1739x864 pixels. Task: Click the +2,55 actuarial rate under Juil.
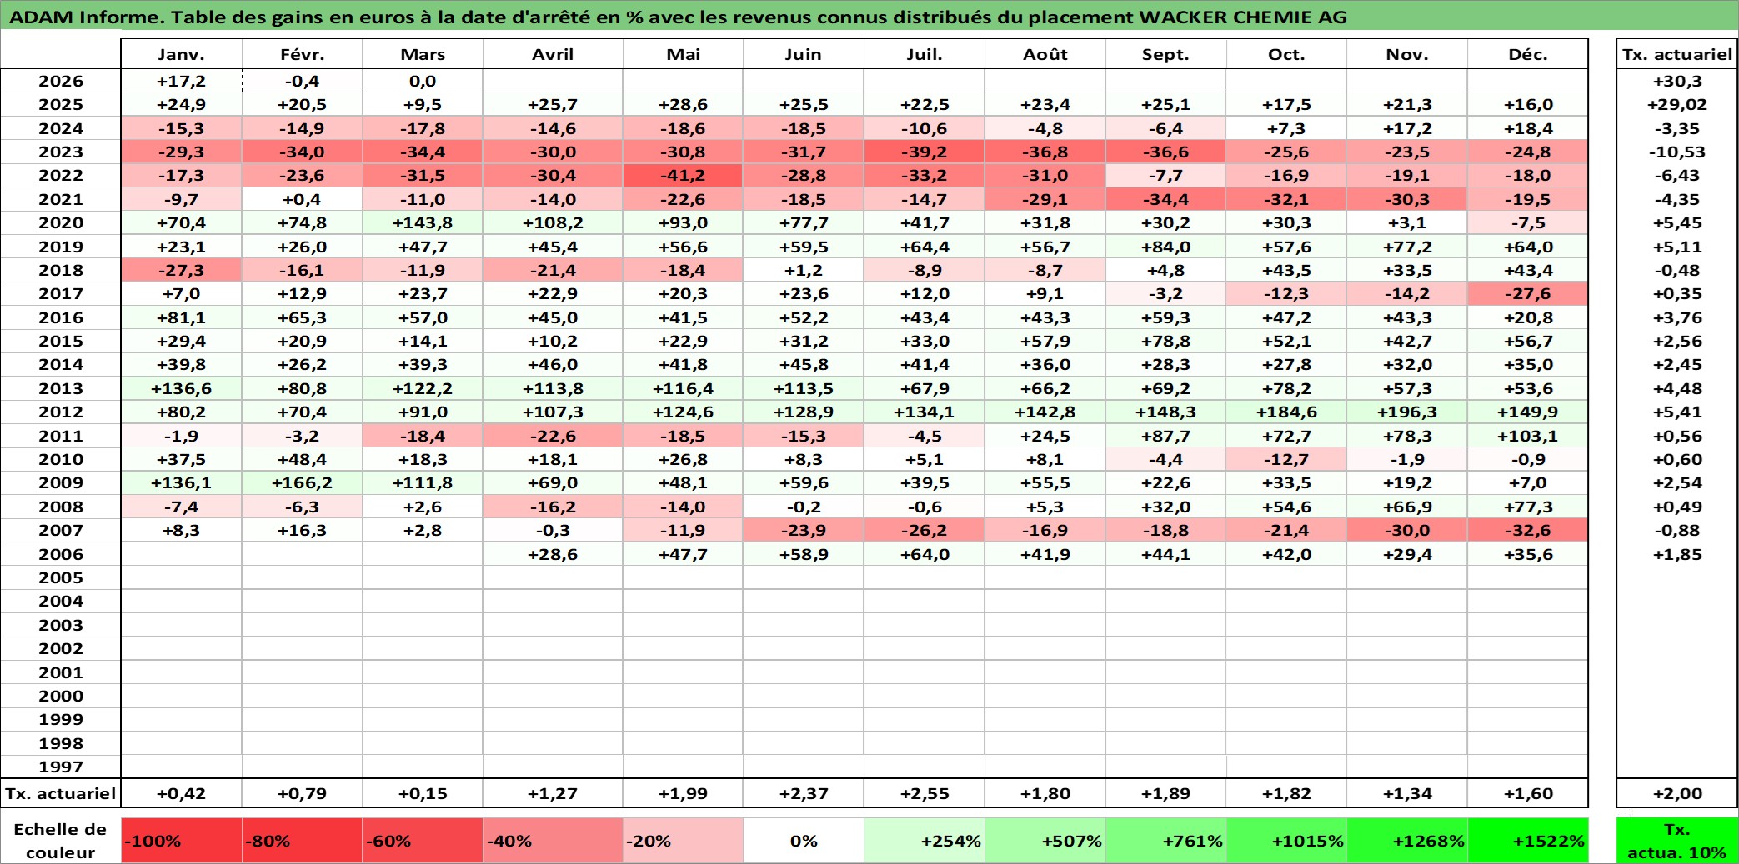click(x=925, y=793)
